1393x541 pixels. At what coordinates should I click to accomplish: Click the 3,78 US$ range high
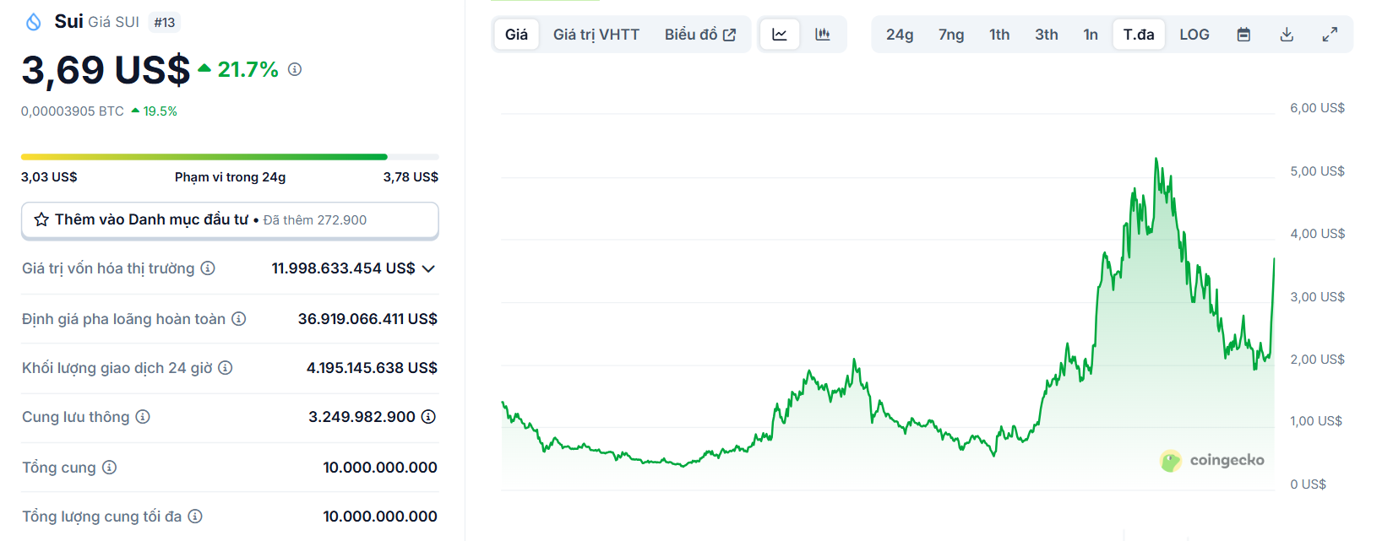(411, 177)
